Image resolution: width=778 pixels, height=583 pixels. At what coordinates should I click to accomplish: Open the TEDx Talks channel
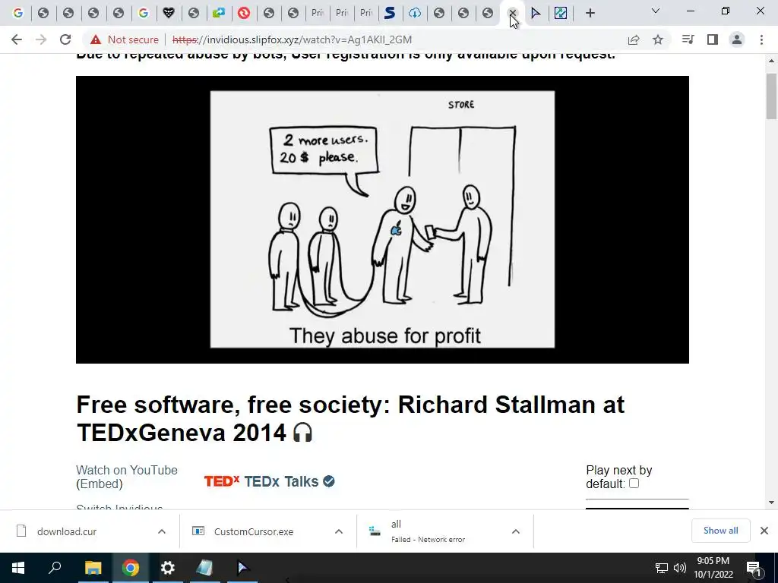coord(281,481)
